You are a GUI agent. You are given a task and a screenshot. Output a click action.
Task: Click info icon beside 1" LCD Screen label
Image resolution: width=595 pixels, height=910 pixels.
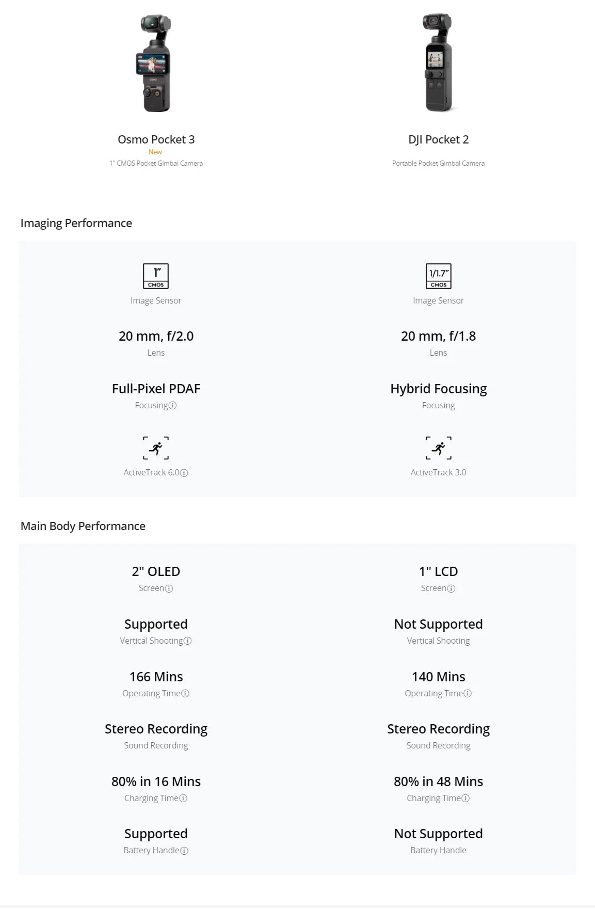451,588
